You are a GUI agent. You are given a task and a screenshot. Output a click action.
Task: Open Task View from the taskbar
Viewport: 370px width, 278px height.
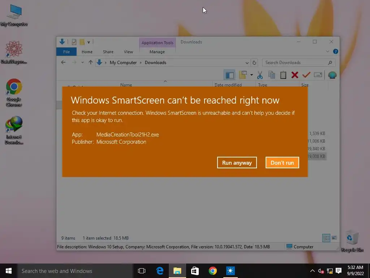[142, 271]
